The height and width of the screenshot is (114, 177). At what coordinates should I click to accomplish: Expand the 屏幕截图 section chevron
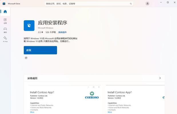point(160,78)
